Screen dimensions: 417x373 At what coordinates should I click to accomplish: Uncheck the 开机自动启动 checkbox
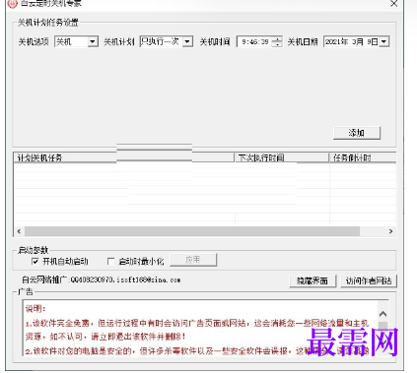point(35,262)
